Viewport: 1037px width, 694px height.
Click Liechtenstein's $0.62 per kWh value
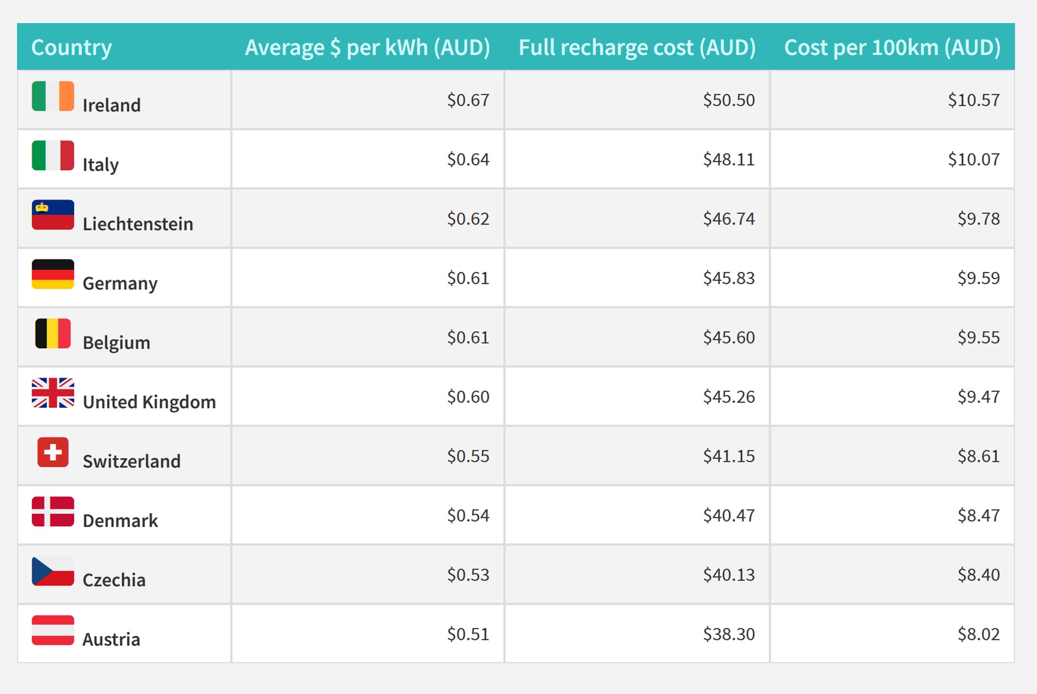468,219
